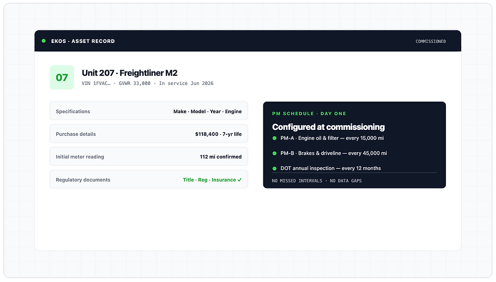Click the COMMISSIONED status label
This screenshot has height=282, width=496.
click(x=431, y=41)
